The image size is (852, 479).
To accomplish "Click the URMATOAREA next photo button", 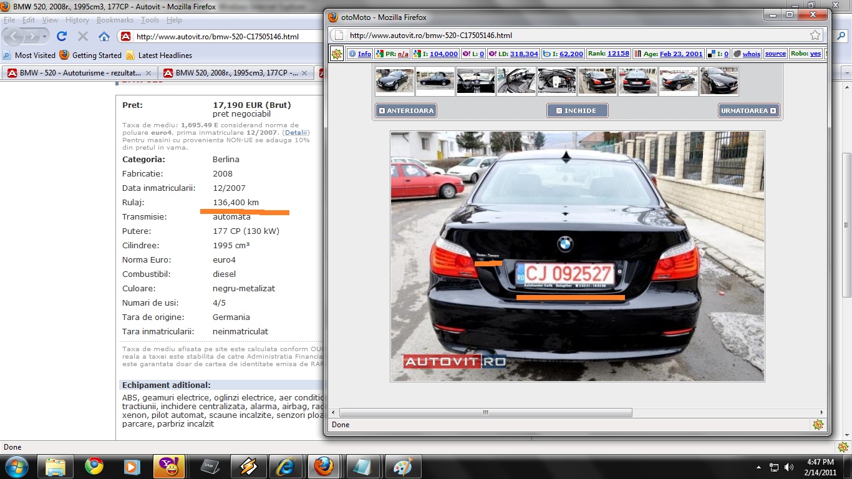I will [x=748, y=110].
